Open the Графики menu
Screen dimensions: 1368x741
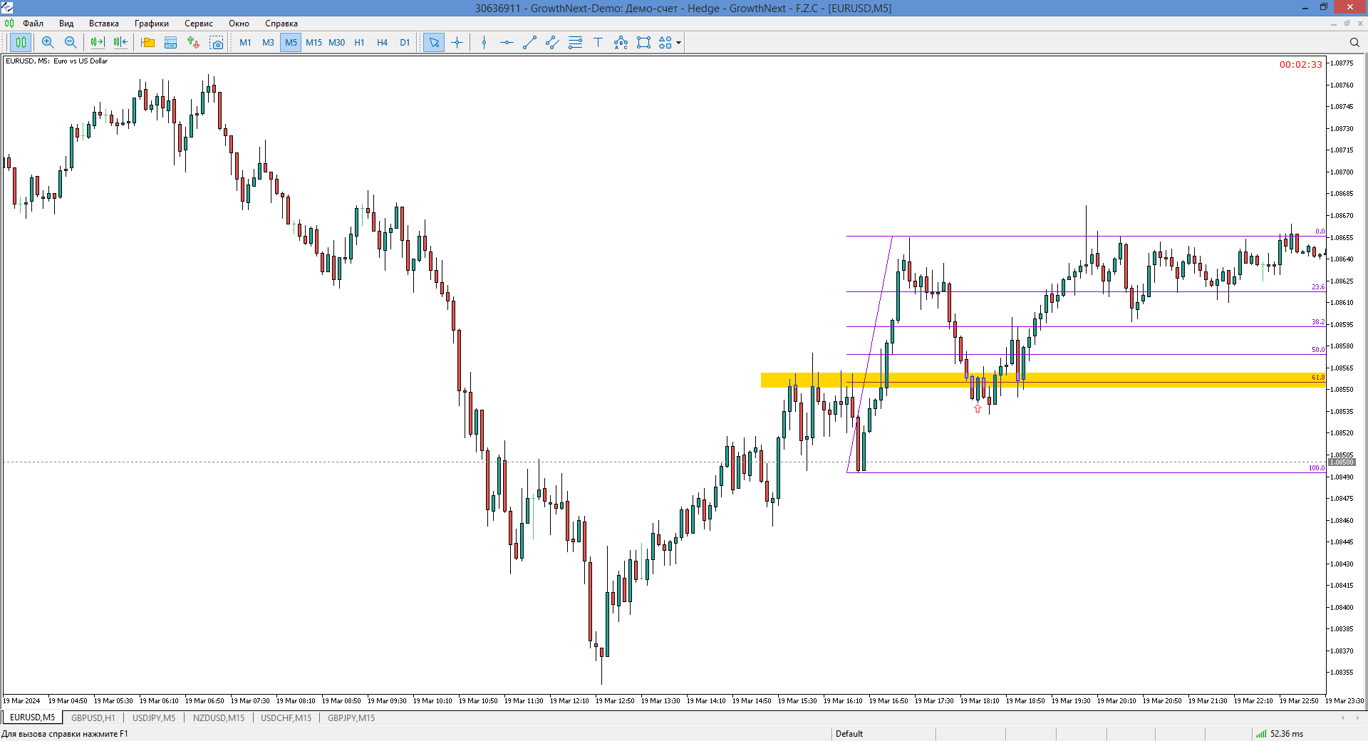151,24
